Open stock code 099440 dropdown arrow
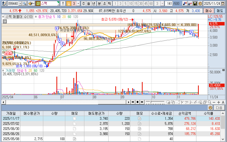This screenshot has height=142, width=227. pos(20,3)
